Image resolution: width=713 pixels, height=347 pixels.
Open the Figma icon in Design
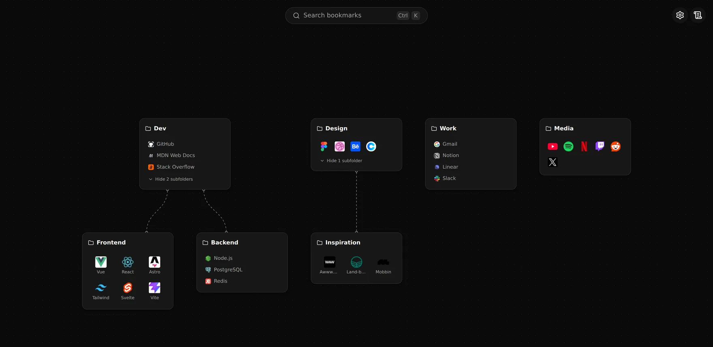(x=324, y=146)
